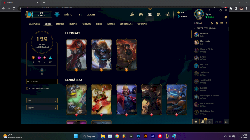Open the League client home logo
250x140 pixels.
[x=29, y=14]
